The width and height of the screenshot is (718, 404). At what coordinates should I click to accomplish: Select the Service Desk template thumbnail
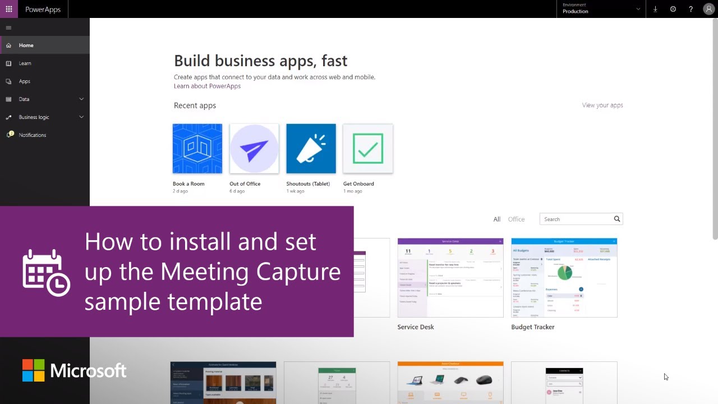pos(450,278)
